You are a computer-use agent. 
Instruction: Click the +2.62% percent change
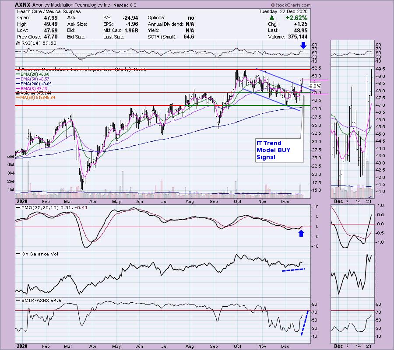click(x=296, y=18)
